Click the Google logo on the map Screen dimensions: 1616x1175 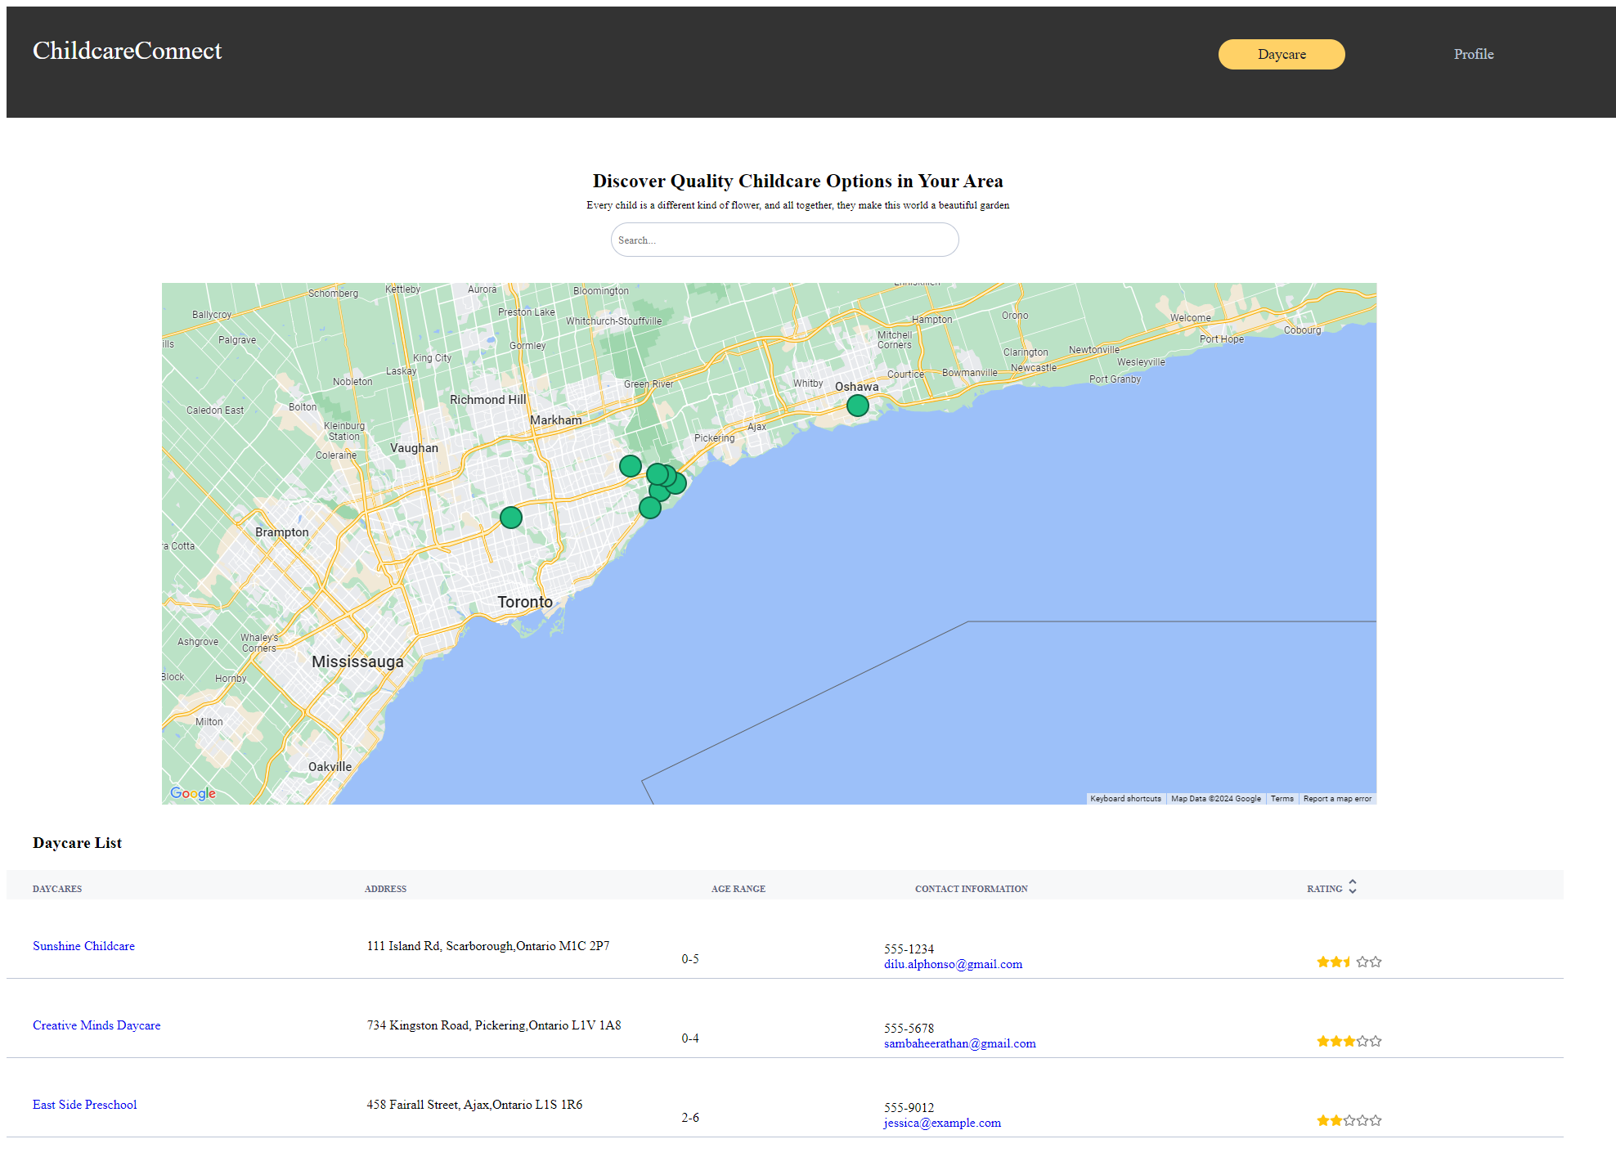(193, 793)
